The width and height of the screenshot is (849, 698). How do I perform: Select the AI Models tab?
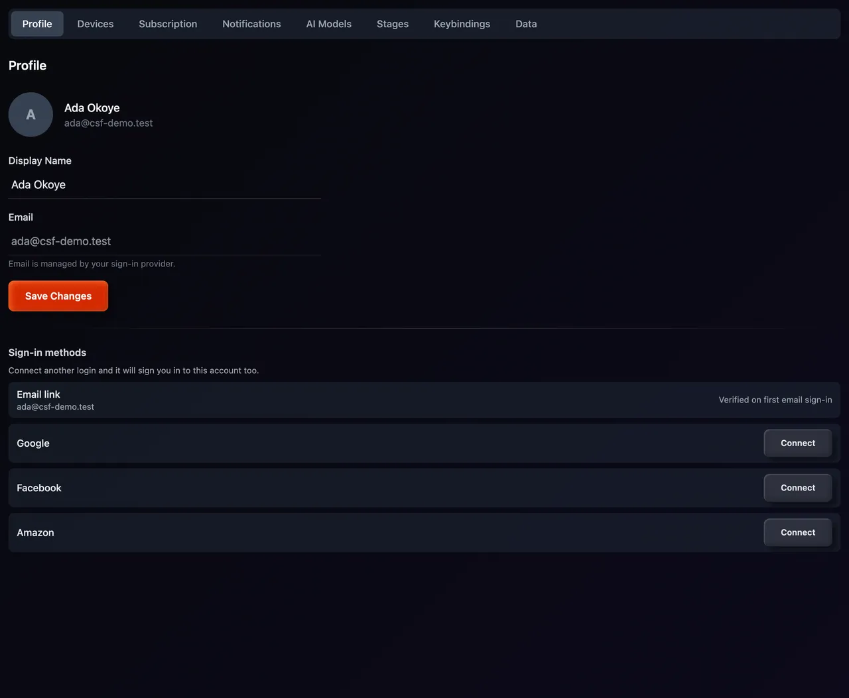click(329, 24)
